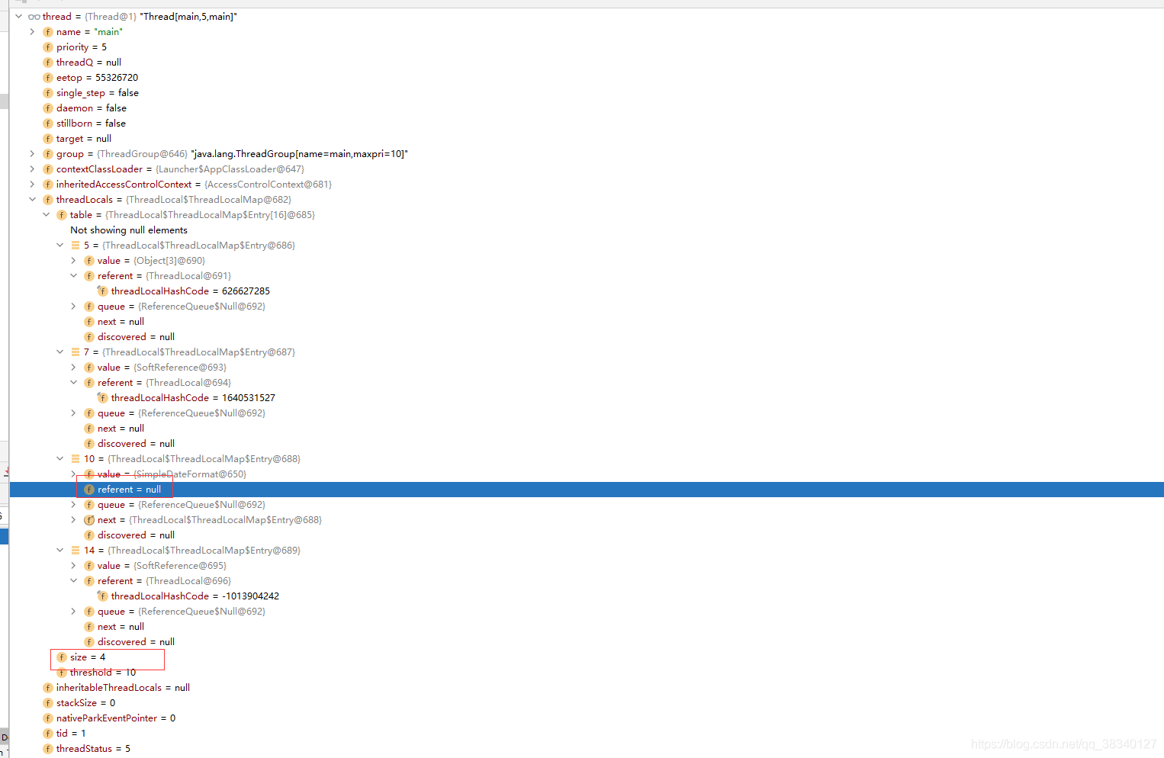The height and width of the screenshot is (758, 1164).
Task: Expand the contextClassLoader node
Action: pos(31,169)
